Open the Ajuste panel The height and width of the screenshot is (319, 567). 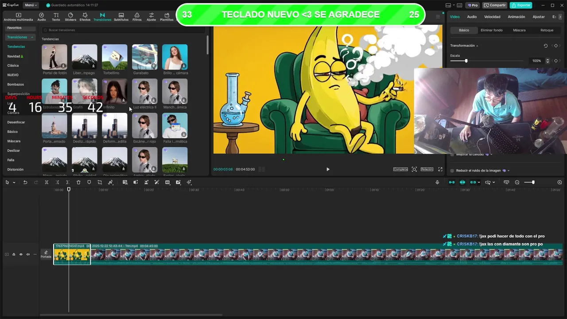[x=151, y=17]
